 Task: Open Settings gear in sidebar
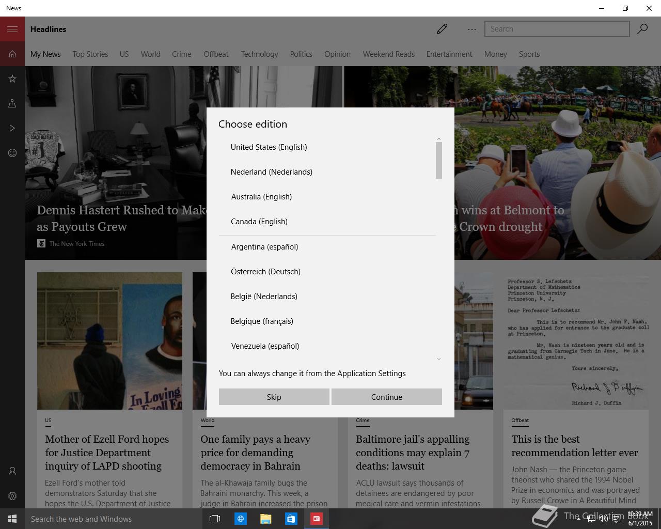tap(12, 496)
